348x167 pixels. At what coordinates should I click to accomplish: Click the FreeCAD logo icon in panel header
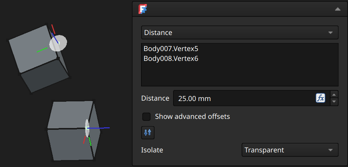[143, 9]
